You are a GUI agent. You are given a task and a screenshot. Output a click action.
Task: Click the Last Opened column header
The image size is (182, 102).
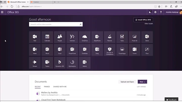click(x=141, y=87)
